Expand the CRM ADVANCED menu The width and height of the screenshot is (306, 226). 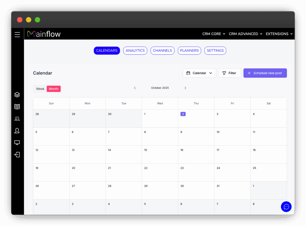click(x=245, y=34)
